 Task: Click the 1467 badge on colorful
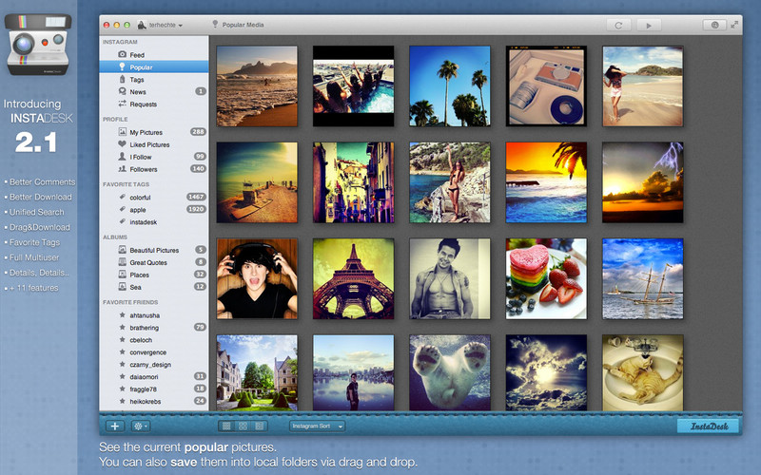197,197
